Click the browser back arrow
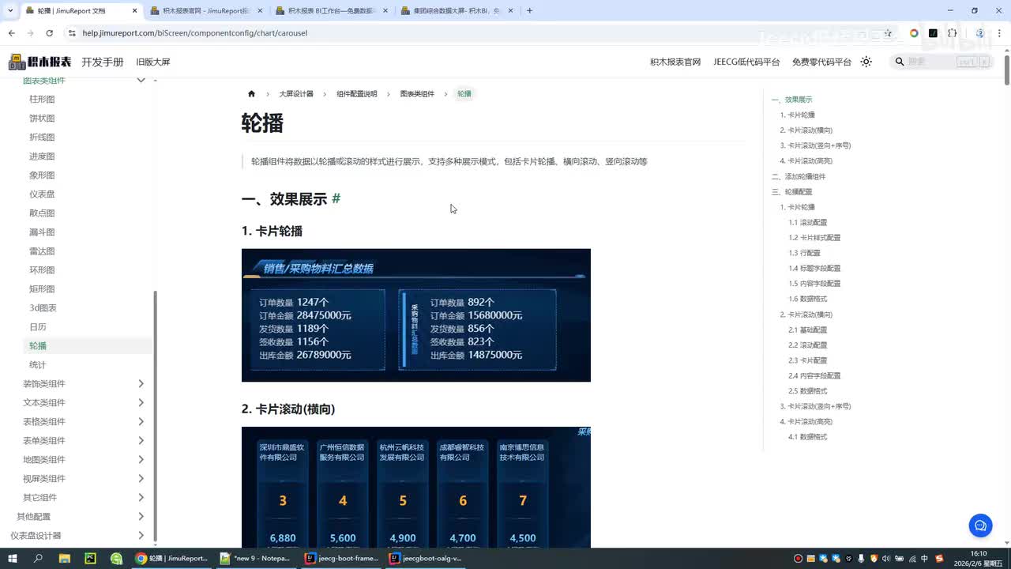The width and height of the screenshot is (1011, 569). tap(11, 33)
